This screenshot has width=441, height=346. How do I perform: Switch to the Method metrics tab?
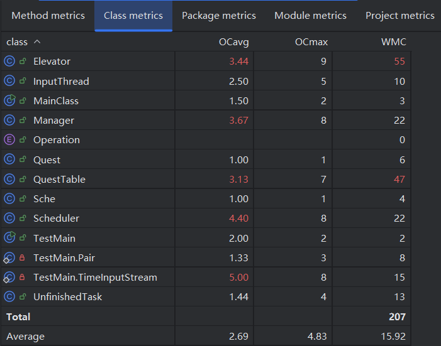click(48, 16)
